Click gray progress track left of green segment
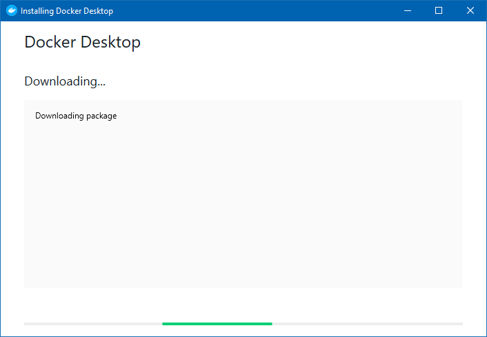This screenshot has height=337, width=487. pyautogui.click(x=93, y=324)
